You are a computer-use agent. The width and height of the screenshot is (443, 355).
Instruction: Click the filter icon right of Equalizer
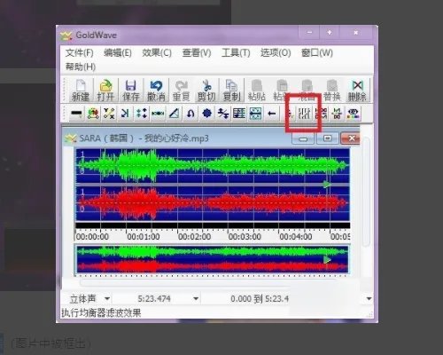[x=322, y=114]
